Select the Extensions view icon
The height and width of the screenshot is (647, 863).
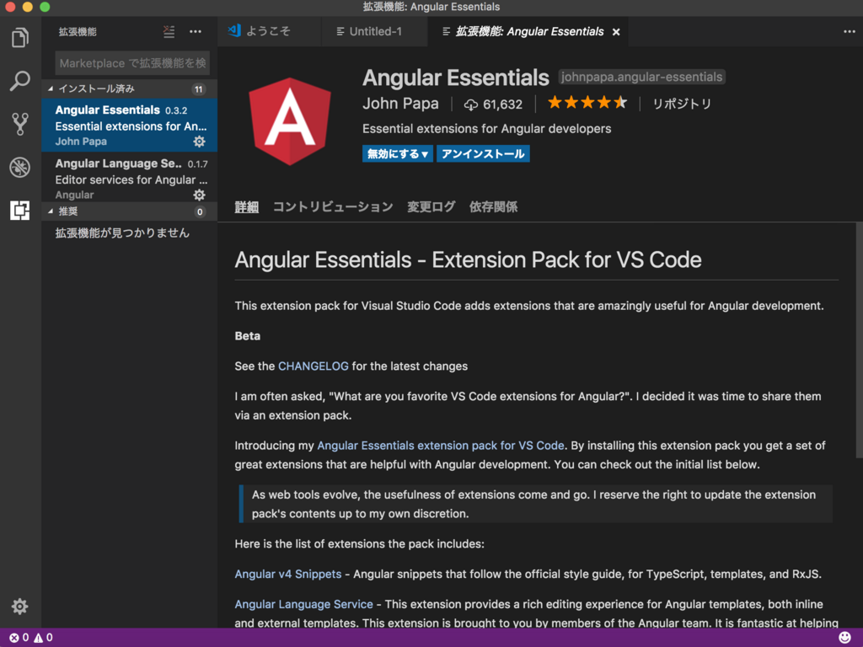pyautogui.click(x=19, y=211)
